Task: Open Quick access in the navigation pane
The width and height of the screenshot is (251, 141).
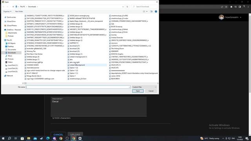Action: 11,17
